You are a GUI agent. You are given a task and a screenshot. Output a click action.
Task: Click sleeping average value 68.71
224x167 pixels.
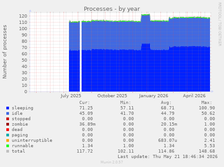[x=168, y=108]
